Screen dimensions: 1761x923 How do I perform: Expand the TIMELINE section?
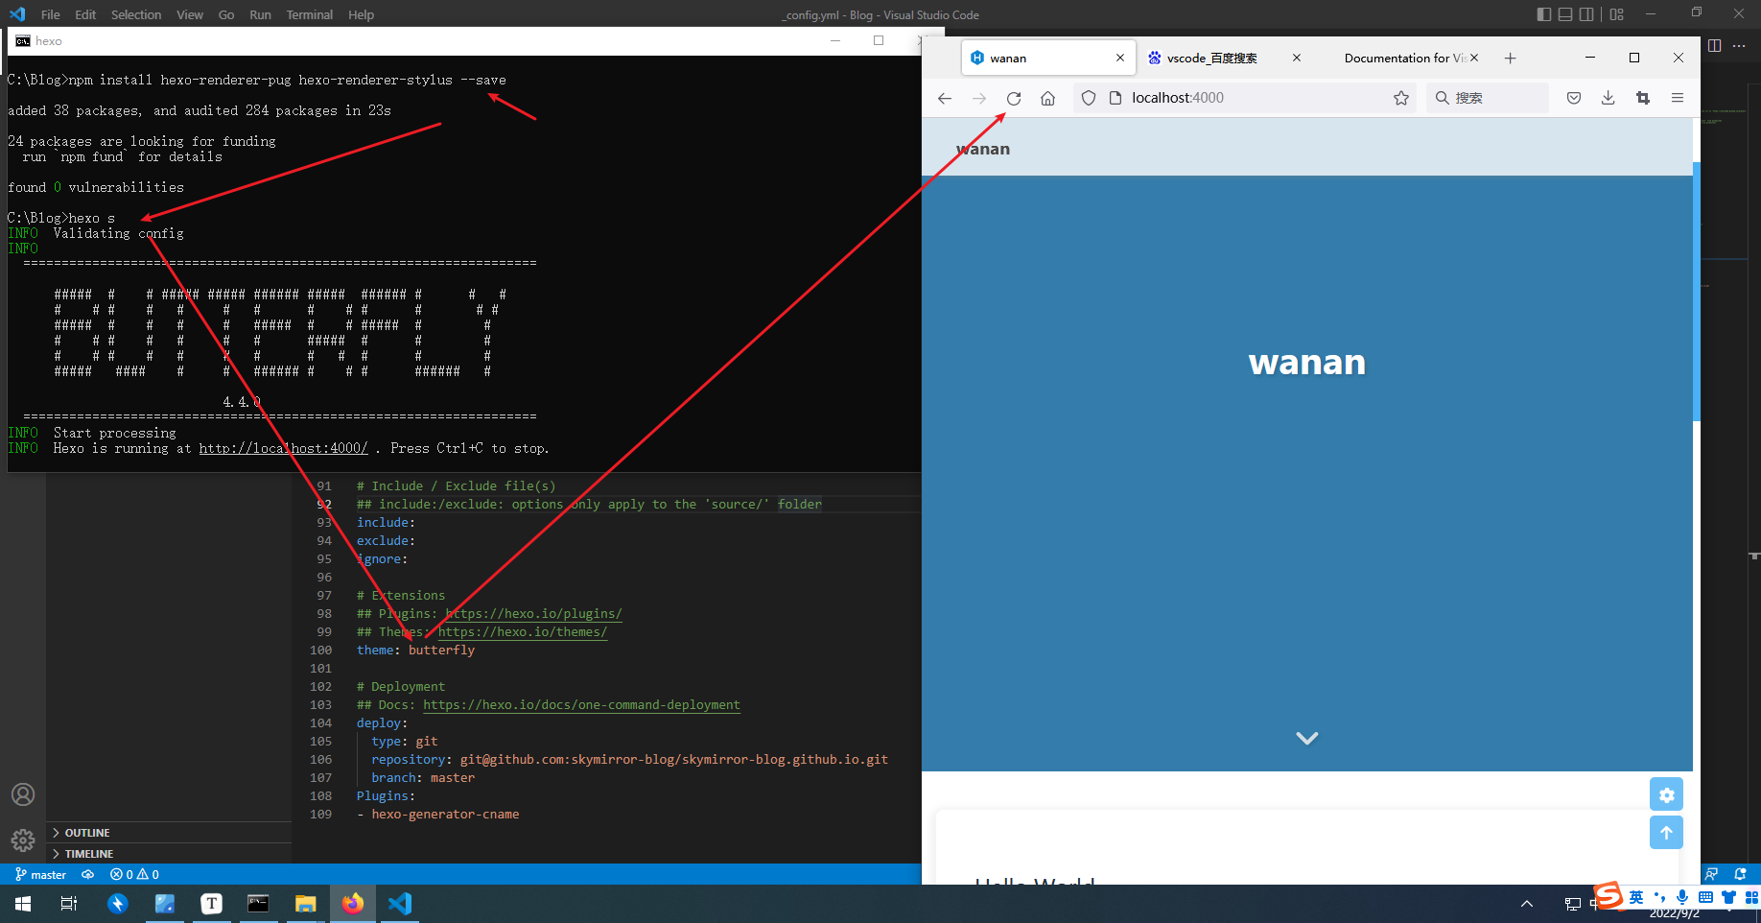coord(169,854)
